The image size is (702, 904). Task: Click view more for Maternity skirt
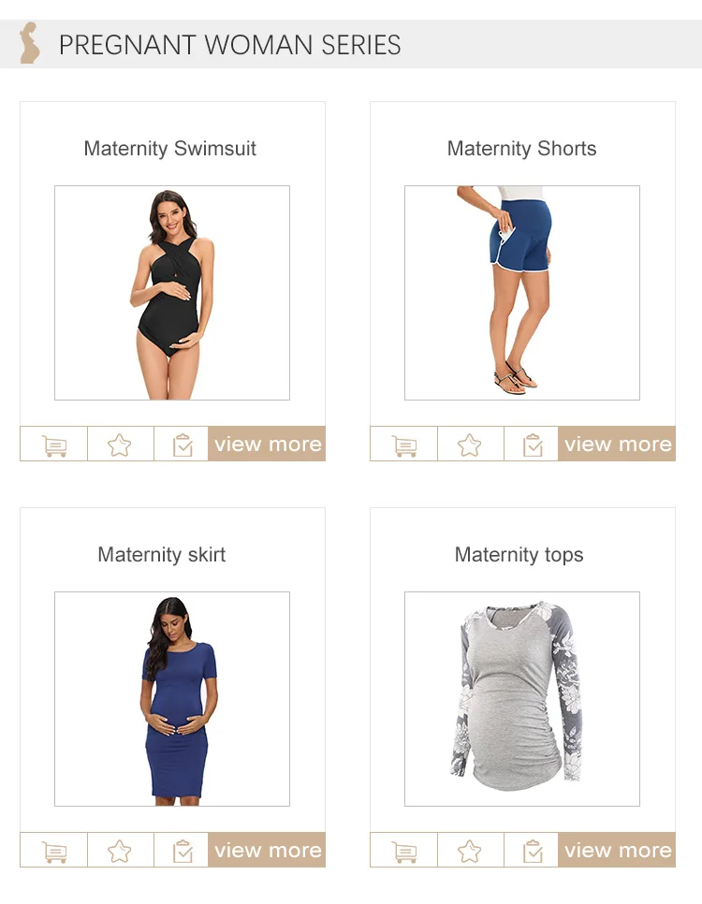tap(267, 850)
